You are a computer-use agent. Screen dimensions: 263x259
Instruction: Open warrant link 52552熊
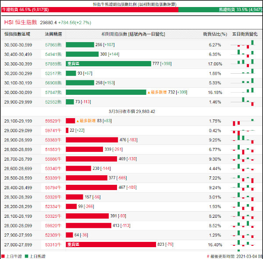tap(53, 102)
